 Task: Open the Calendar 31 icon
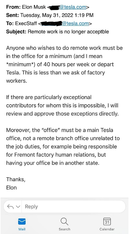click(x=107, y=222)
